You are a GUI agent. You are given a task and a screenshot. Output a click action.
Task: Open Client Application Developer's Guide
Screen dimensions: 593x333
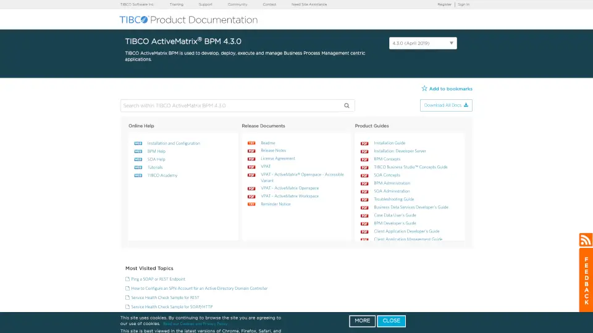pyautogui.click(x=406, y=231)
